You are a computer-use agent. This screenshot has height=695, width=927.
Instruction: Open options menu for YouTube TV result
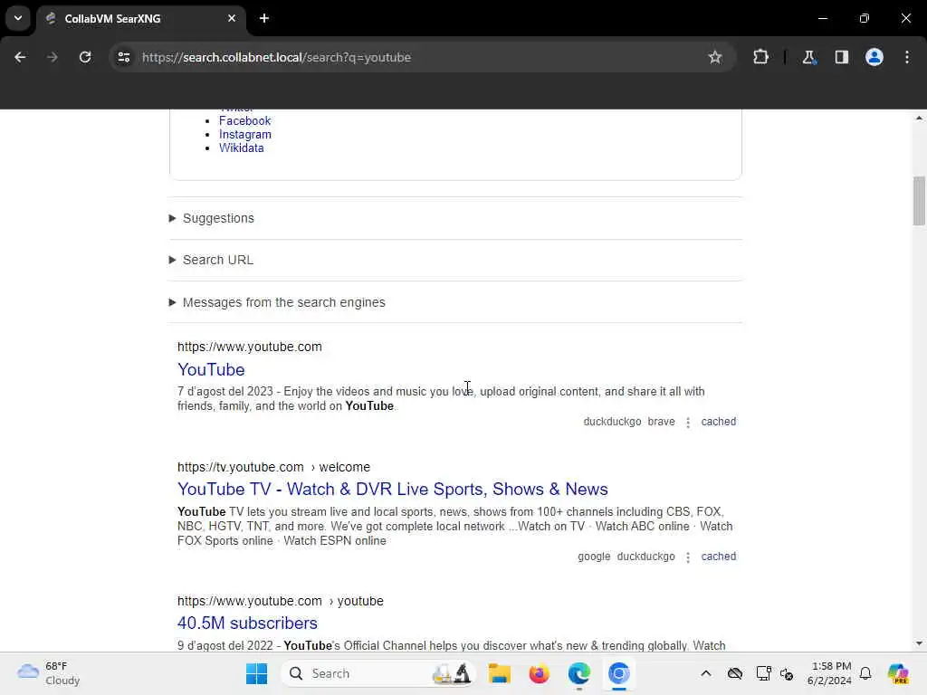(688, 557)
